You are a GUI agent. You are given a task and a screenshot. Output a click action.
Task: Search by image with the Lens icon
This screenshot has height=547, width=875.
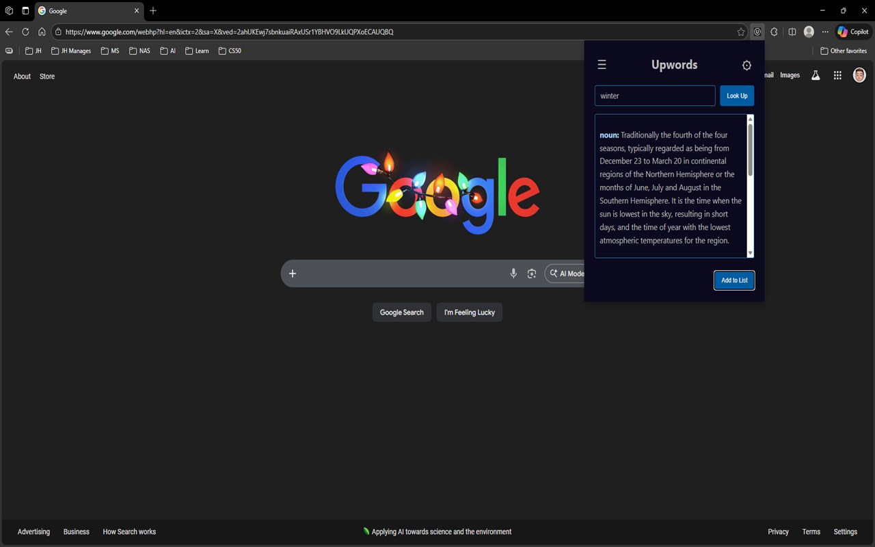(x=532, y=273)
